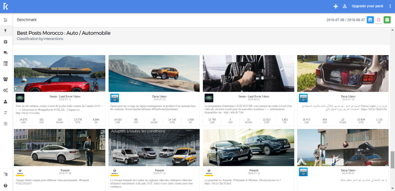Viewport: 395px width, 191px height.
Task: Open the red Range Rover post image
Action: 60,73
